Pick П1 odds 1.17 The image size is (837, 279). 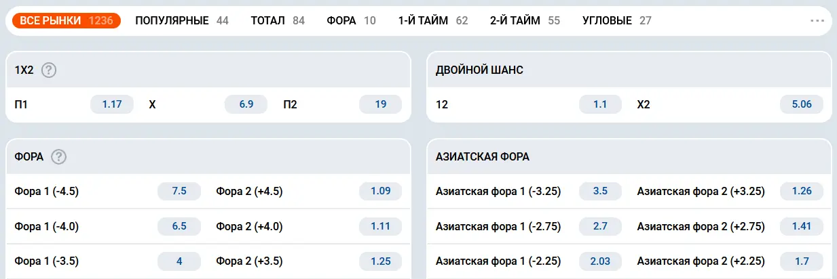coord(112,104)
